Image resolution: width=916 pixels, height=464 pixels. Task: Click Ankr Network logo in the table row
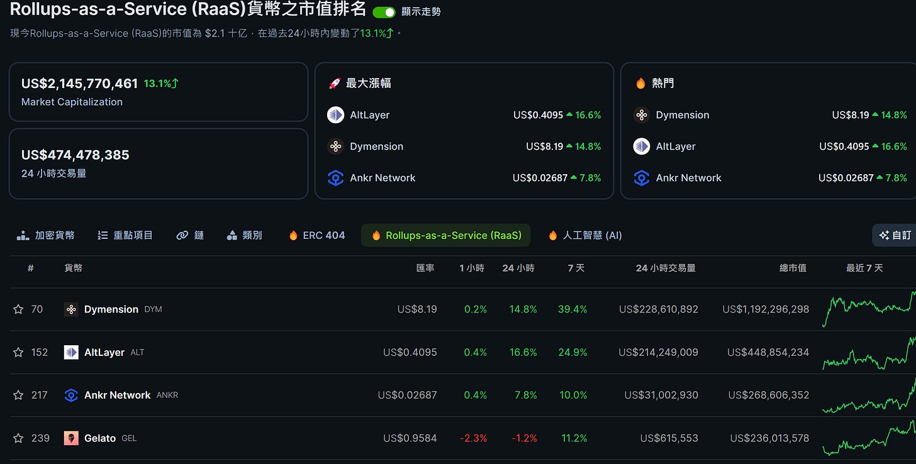point(71,395)
